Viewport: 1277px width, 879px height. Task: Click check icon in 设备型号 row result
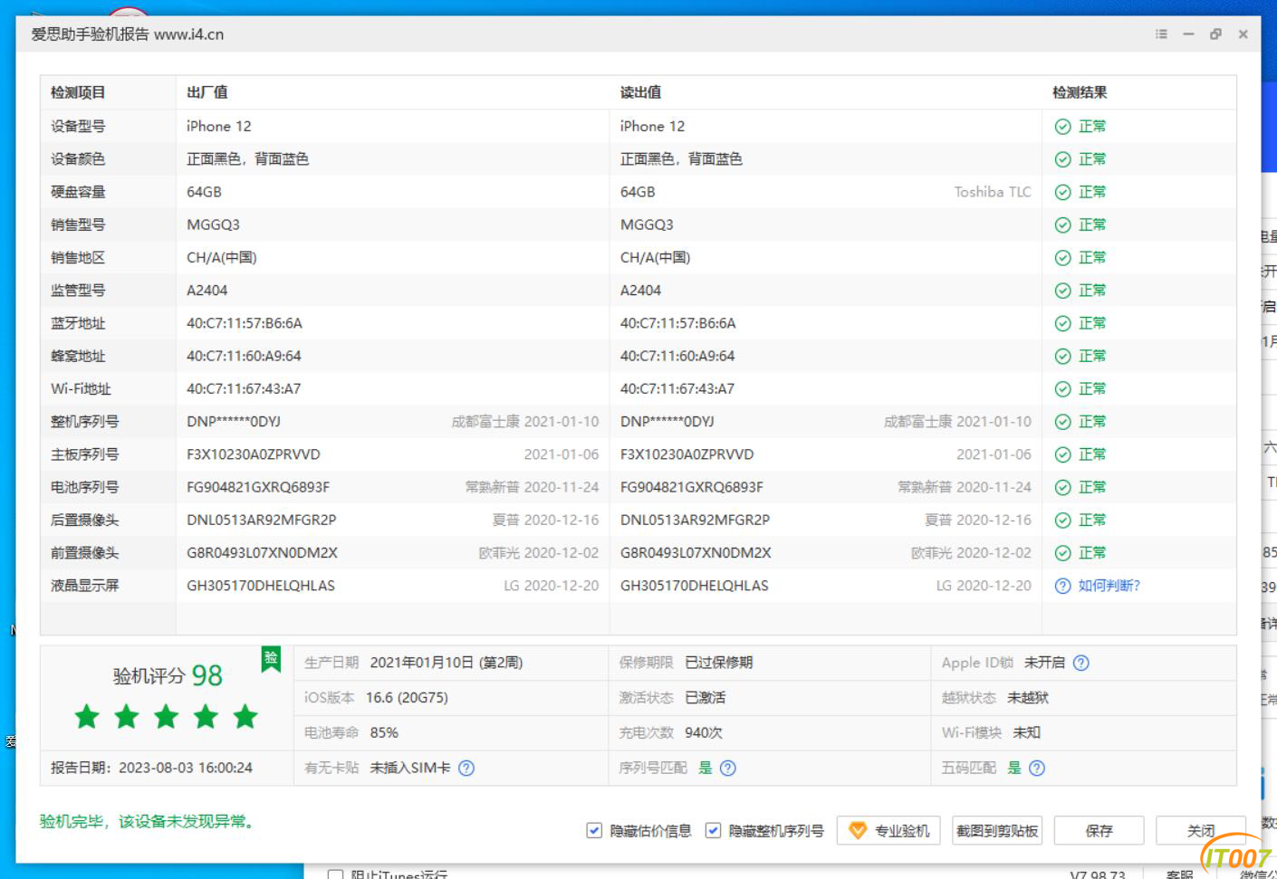[x=1063, y=127]
